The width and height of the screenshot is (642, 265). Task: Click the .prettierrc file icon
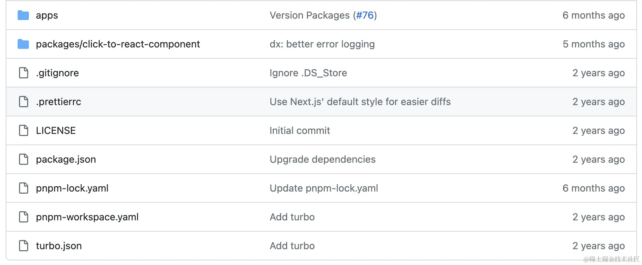pos(24,102)
